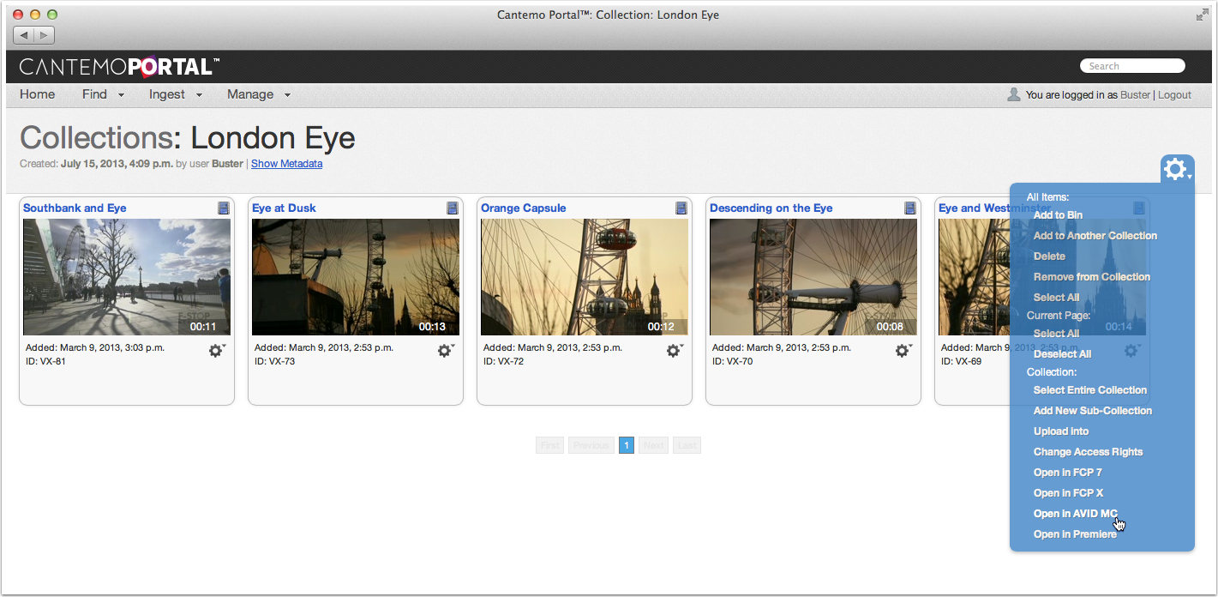Image resolution: width=1218 pixels, height=597 pixels.
Task: Click the Next pagination button
Action: 654,445
